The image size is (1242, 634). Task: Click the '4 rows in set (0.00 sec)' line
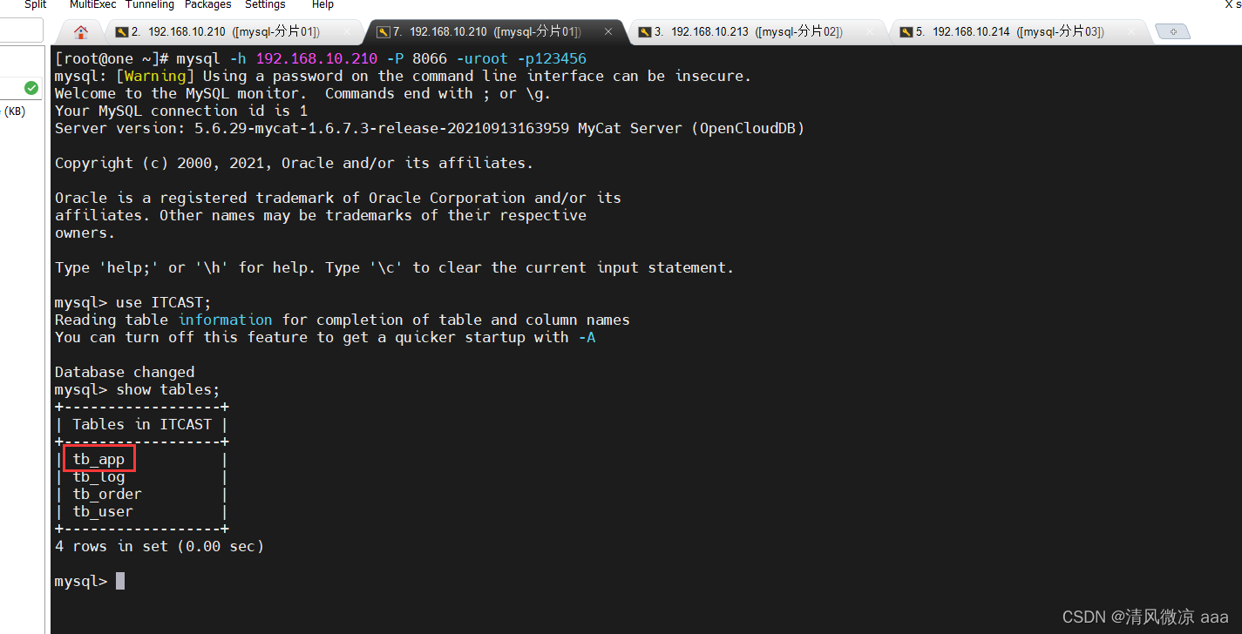point(159,546)
